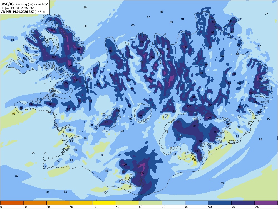Select the bright yellow 40–50 legend swatch

click(104, 203)
